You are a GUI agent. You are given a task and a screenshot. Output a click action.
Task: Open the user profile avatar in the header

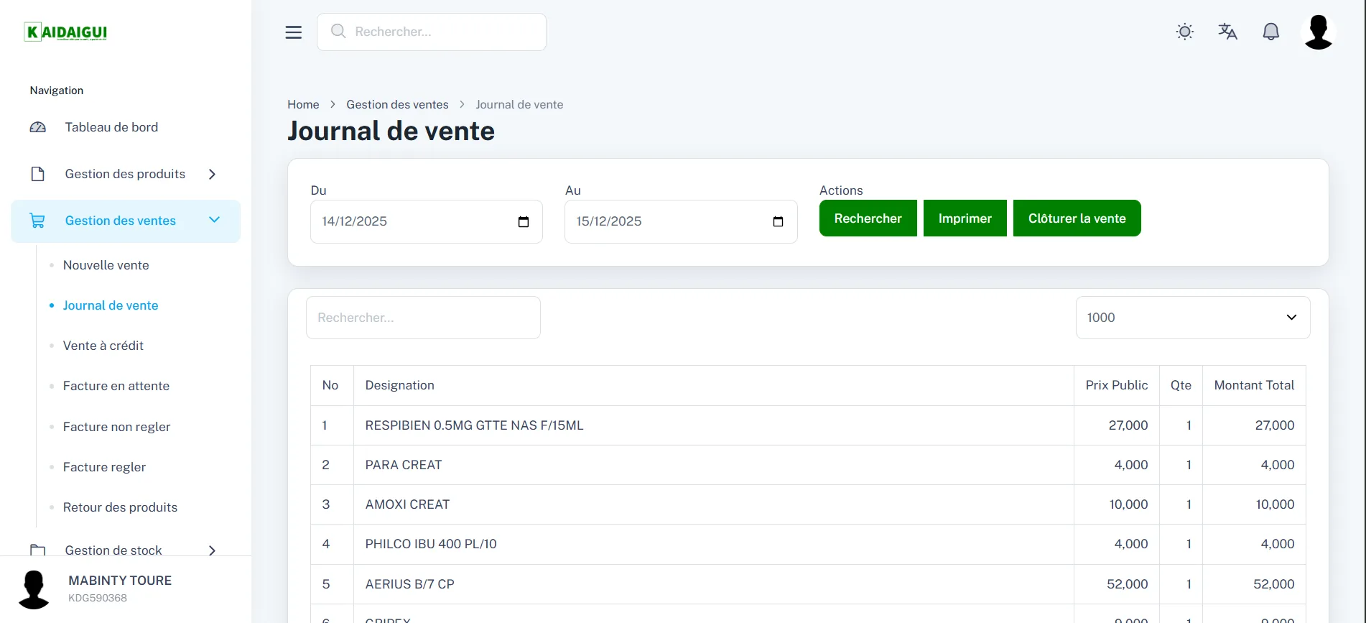point(1319,32)
